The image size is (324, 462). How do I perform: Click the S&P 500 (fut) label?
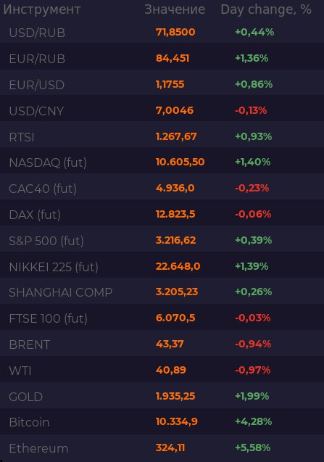[x=46, y=241]
